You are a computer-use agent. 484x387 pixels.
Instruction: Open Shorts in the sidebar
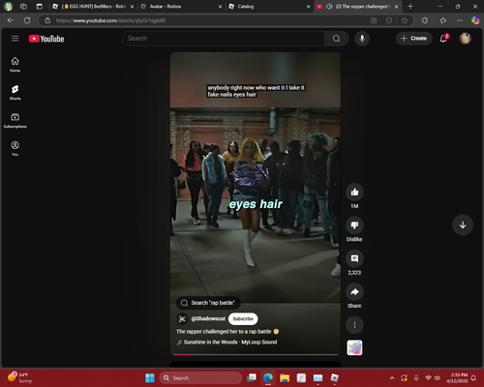pyautogui.click(x=15, y=93)
